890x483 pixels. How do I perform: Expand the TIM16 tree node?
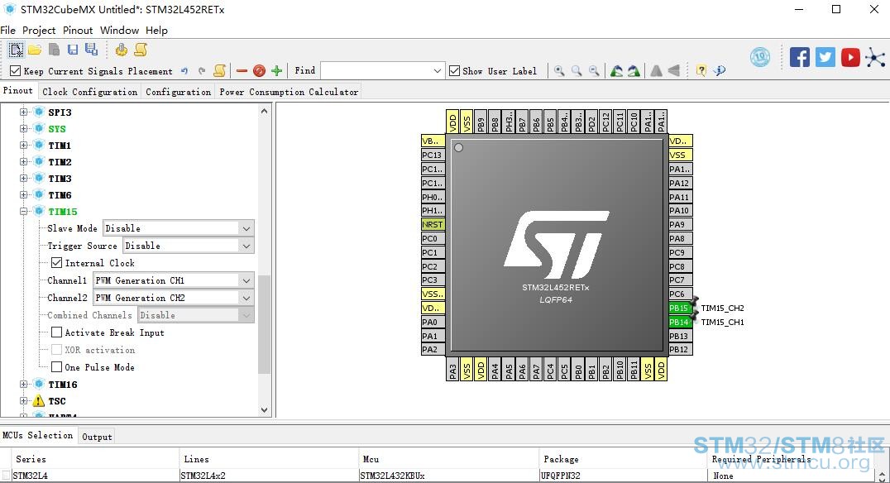point(24,385)
